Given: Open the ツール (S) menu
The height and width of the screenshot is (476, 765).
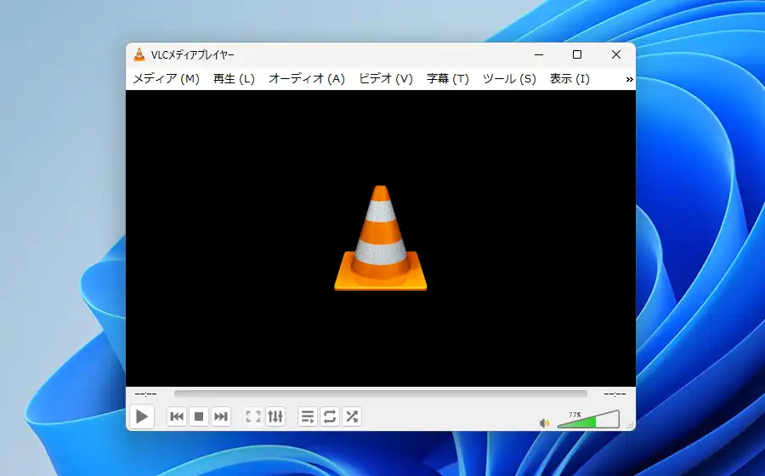Looking at the screenshot, I should tap(509, 78).
